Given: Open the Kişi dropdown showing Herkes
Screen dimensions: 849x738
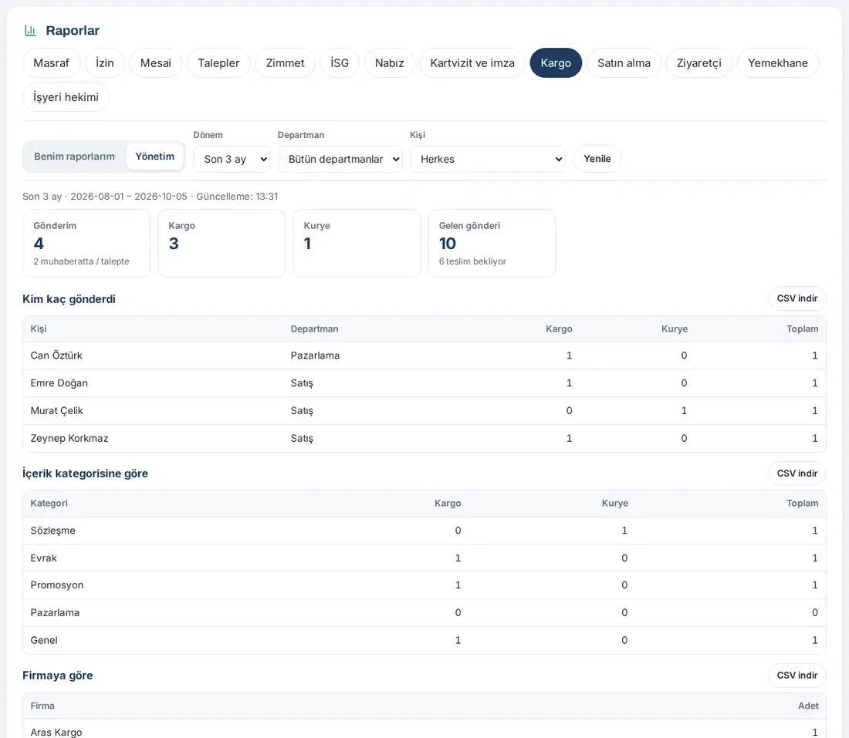Looking at the screenshot, I should [487, 159].
